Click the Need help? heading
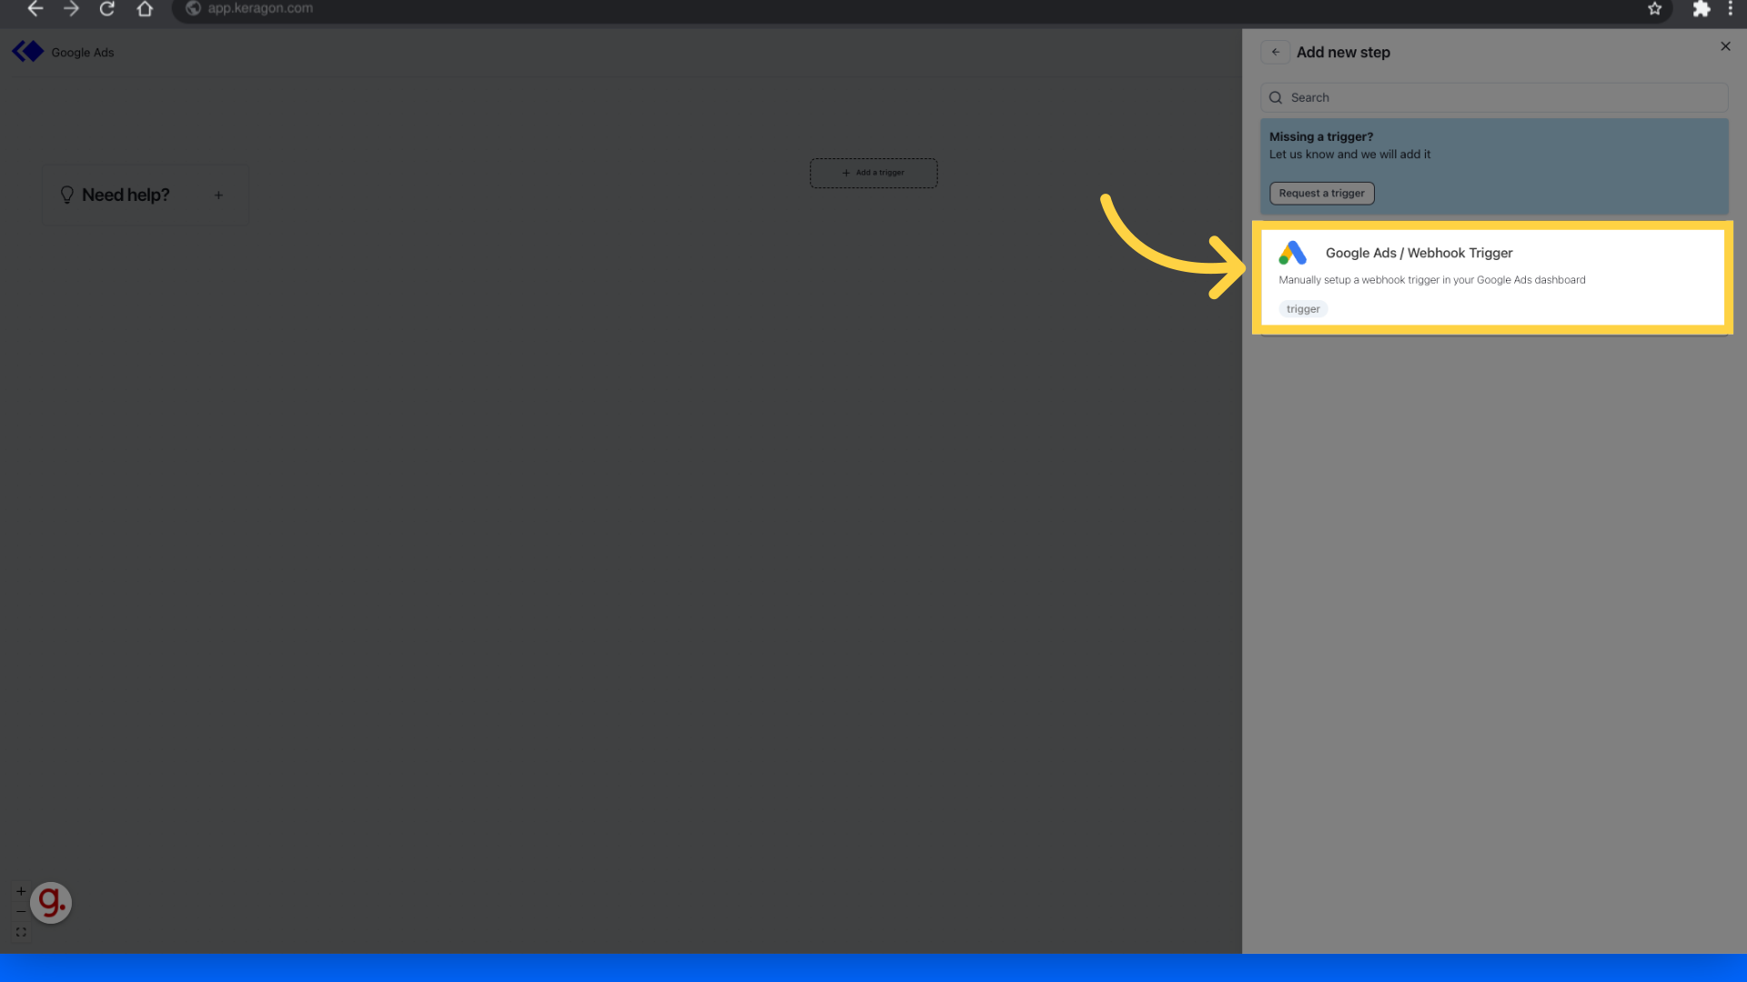Screen dimensions: 1747x982 pos(126,195)
